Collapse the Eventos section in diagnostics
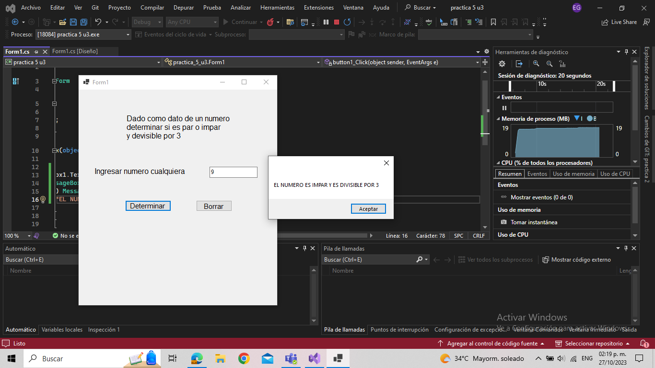The image size is (655, 368). click(x=498, y=97)
